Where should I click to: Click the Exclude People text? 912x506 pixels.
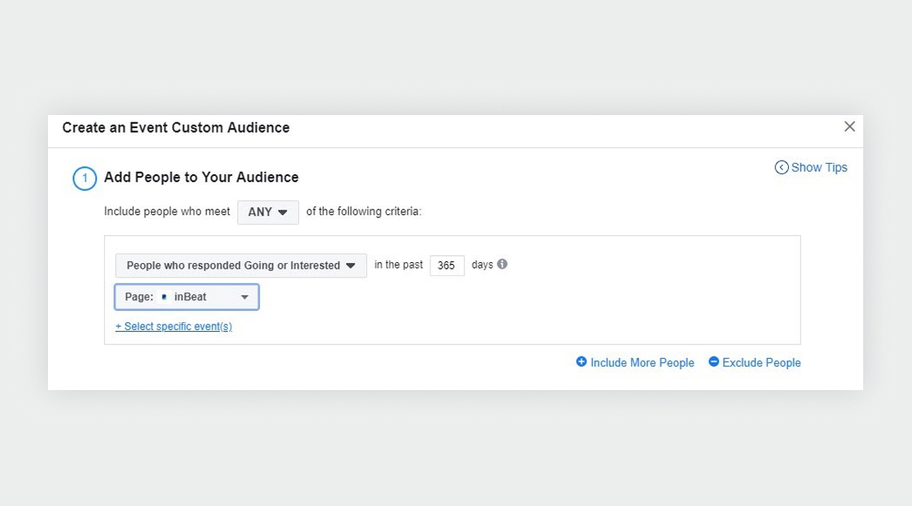762,362
